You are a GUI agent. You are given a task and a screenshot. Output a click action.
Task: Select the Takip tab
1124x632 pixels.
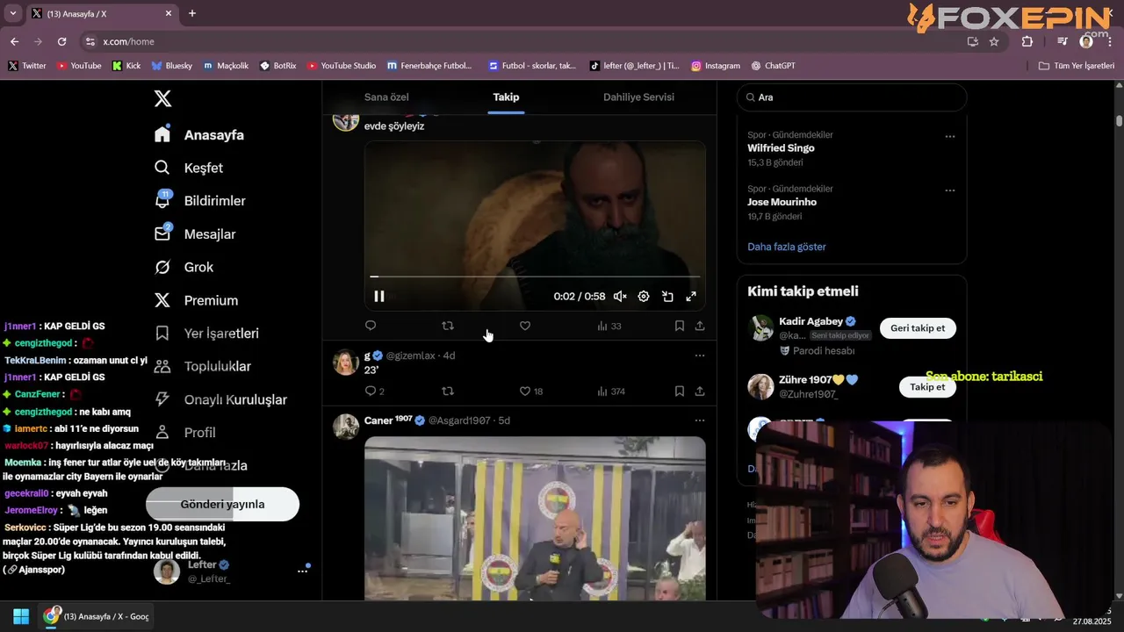(506, 97)
